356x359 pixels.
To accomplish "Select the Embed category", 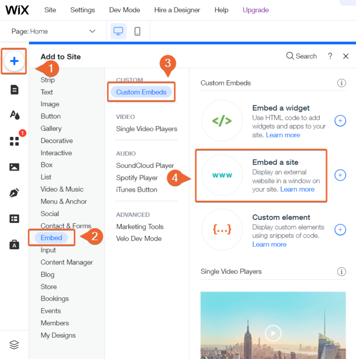I will [51, 237].
